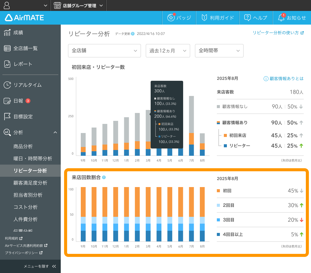Image resolution: width=311 pixels, height=273 pixels.
Task: Expand the user account chevron
Action: click(46, 5)
